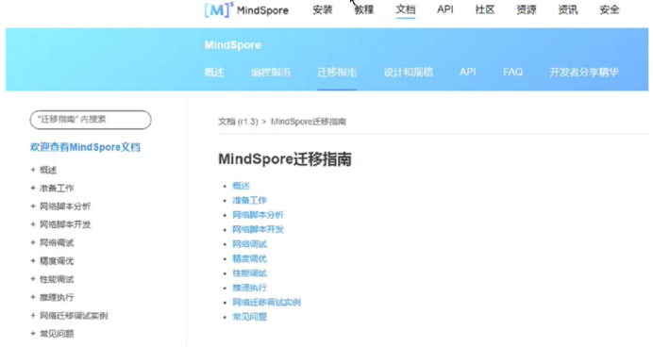653x347 pixels.
Task: Open the 准备工作 link in content list
Action: pyautogui.click(x=249, y=200)
